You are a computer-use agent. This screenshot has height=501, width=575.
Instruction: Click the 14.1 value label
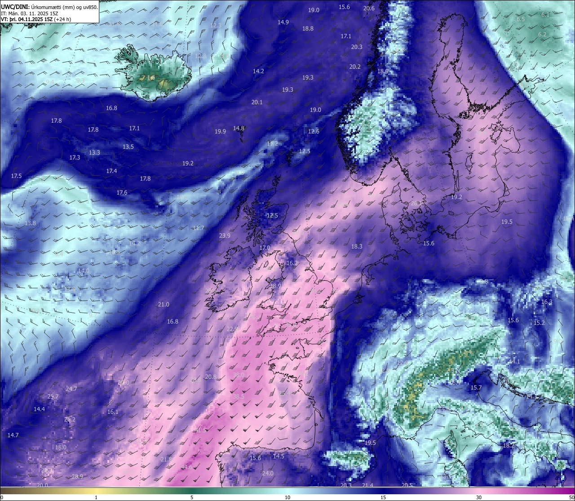coord(514,362)
